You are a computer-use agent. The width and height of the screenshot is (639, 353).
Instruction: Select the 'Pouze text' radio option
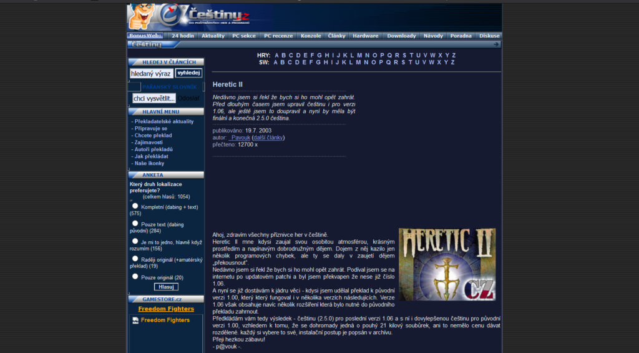pyautogui.click(x=135, y=223)
